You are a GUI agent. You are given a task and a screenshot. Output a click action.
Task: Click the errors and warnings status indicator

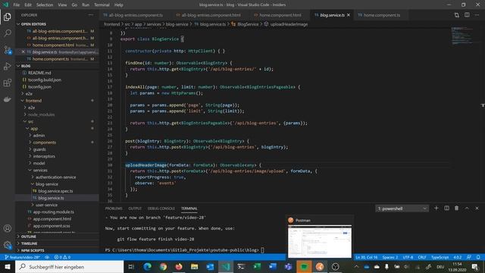tap(62, 257)
